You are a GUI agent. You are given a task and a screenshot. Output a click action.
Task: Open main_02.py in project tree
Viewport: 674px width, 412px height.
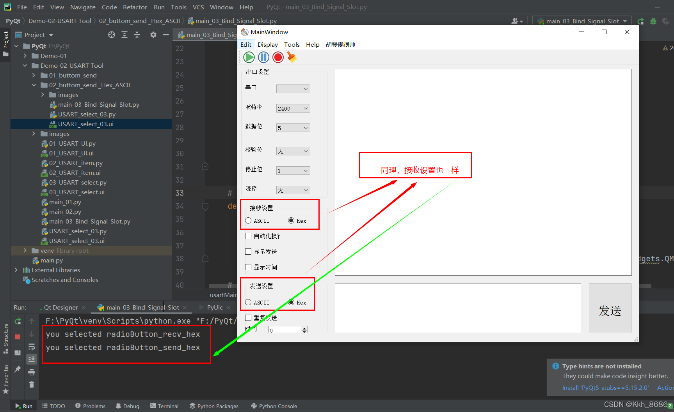coord(65,212)
